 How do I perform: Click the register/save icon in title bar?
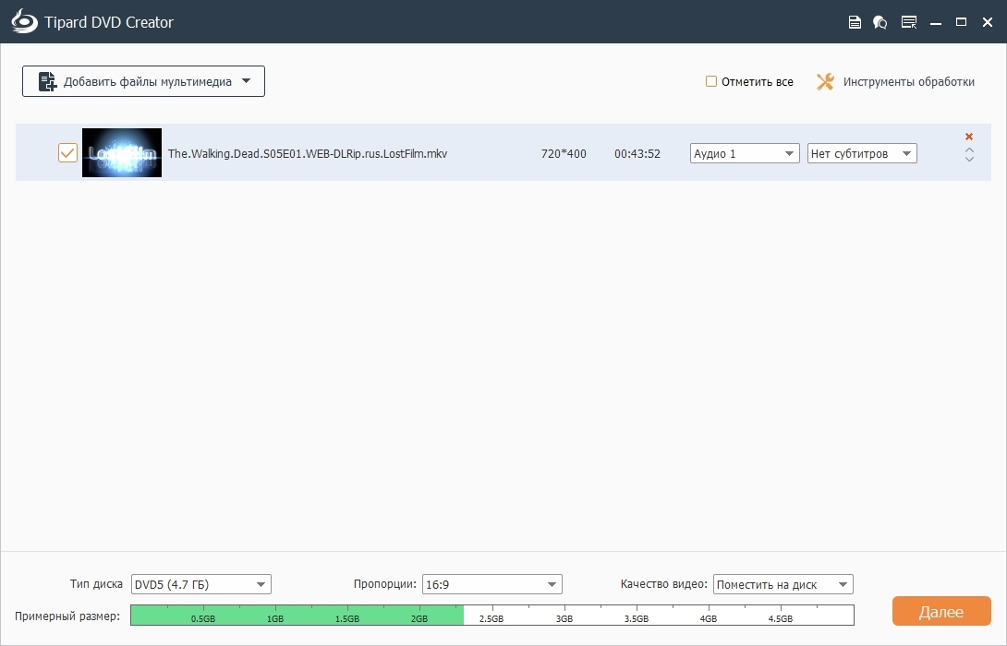855,22
